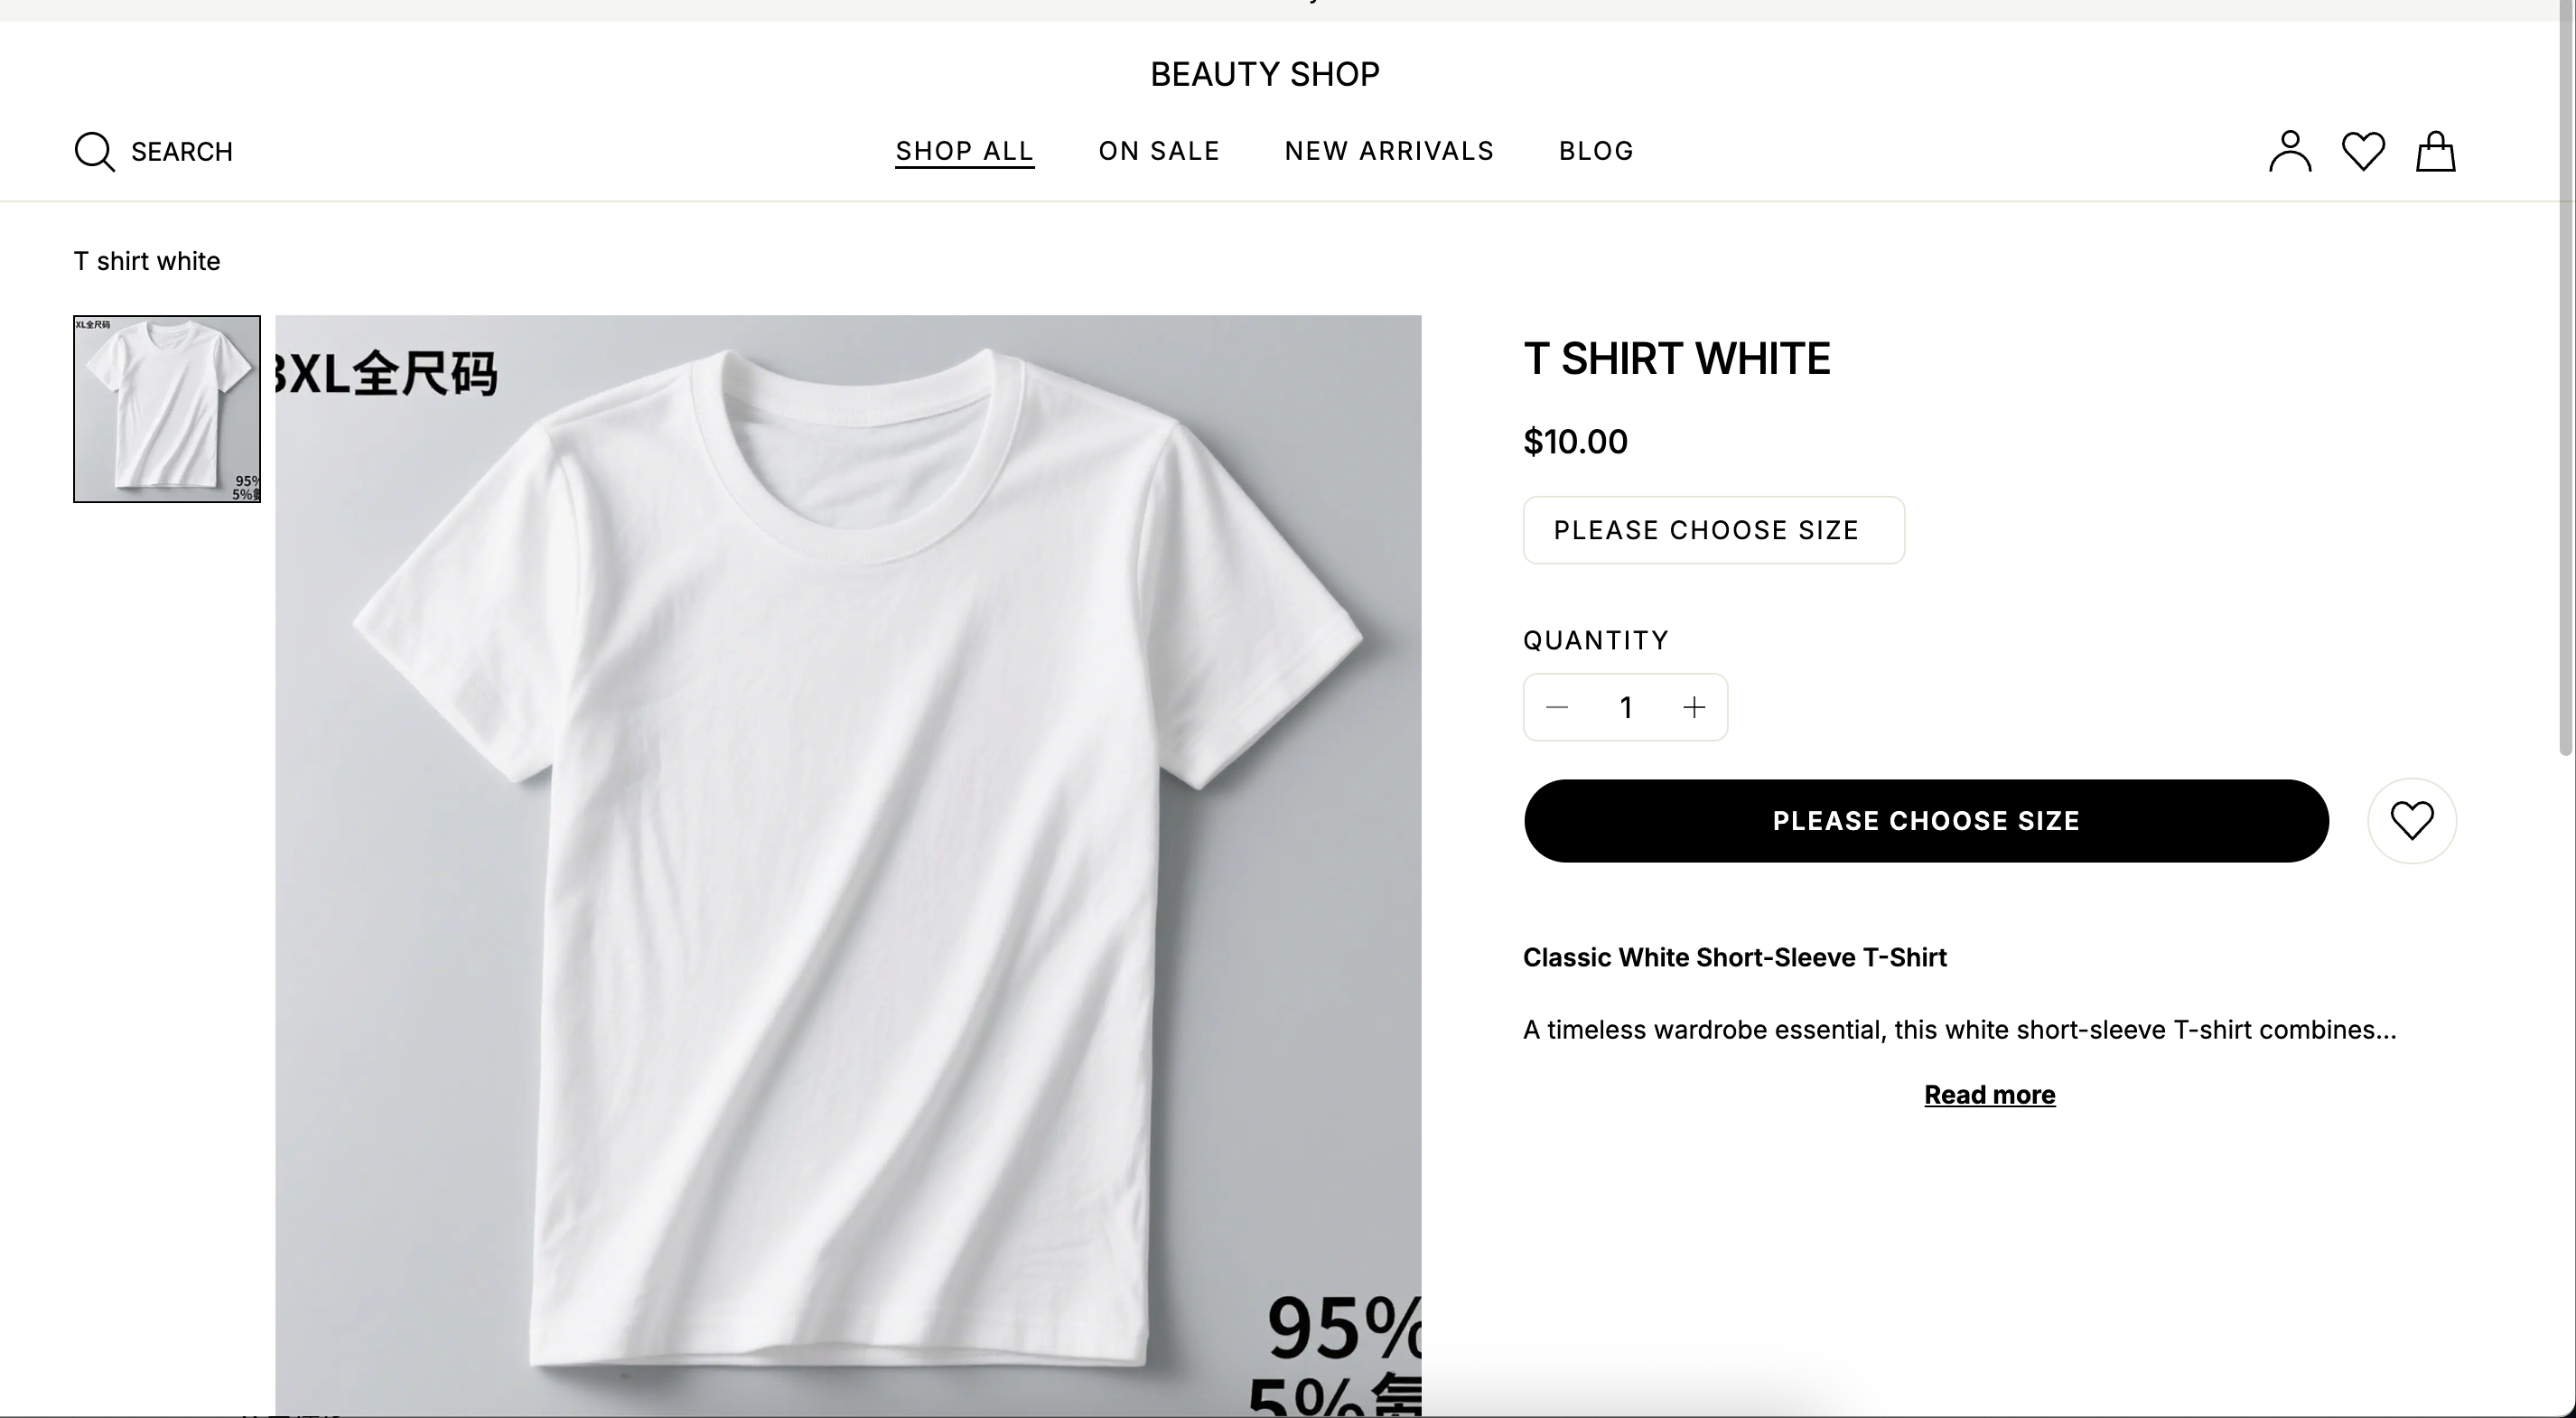Click the Search text label

coord(182,152)
